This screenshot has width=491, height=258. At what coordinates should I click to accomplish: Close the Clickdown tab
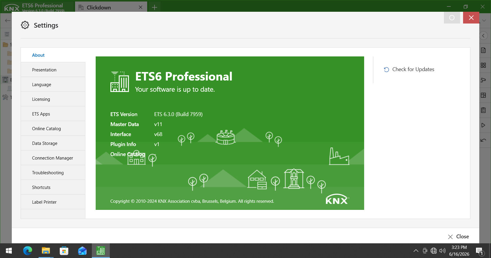pyautogui.click(x=141, y=7)
